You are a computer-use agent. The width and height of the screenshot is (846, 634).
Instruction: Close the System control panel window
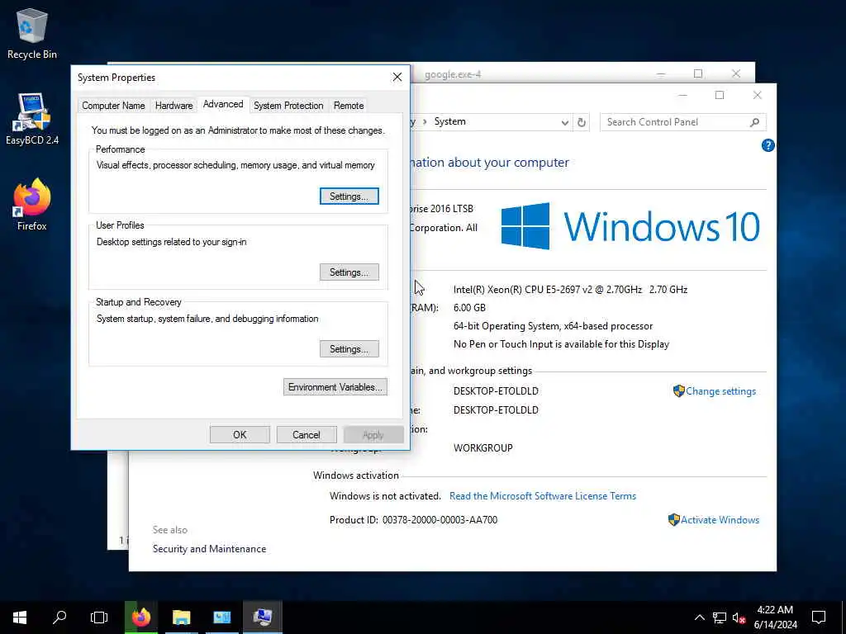(757, 96)
